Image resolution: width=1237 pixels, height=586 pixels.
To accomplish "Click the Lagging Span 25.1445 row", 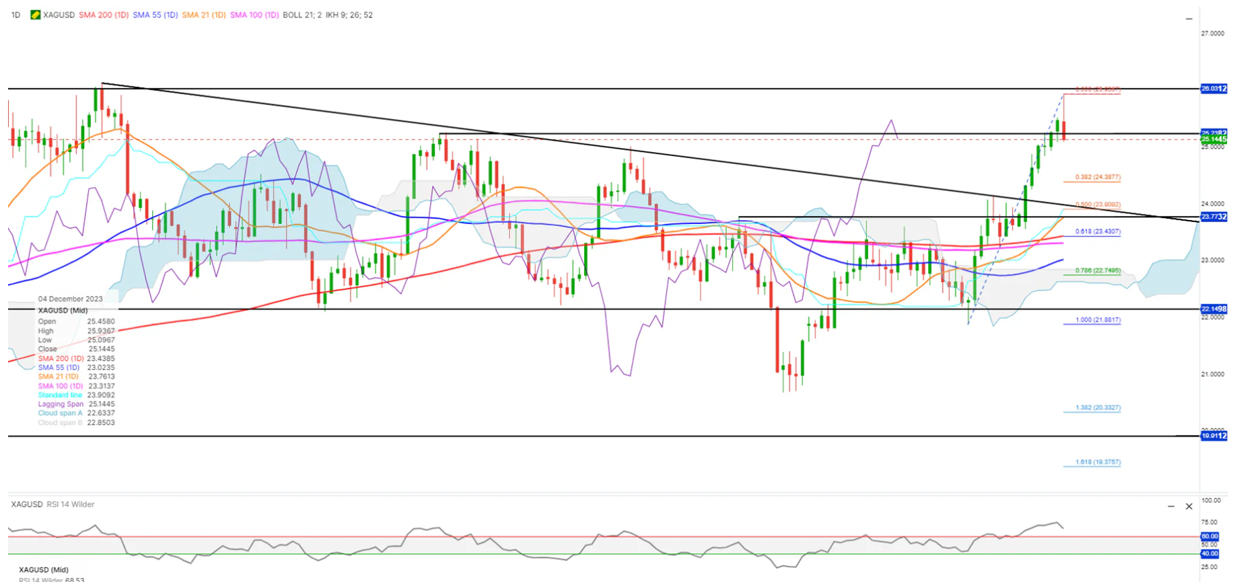I will pos(77,404).
